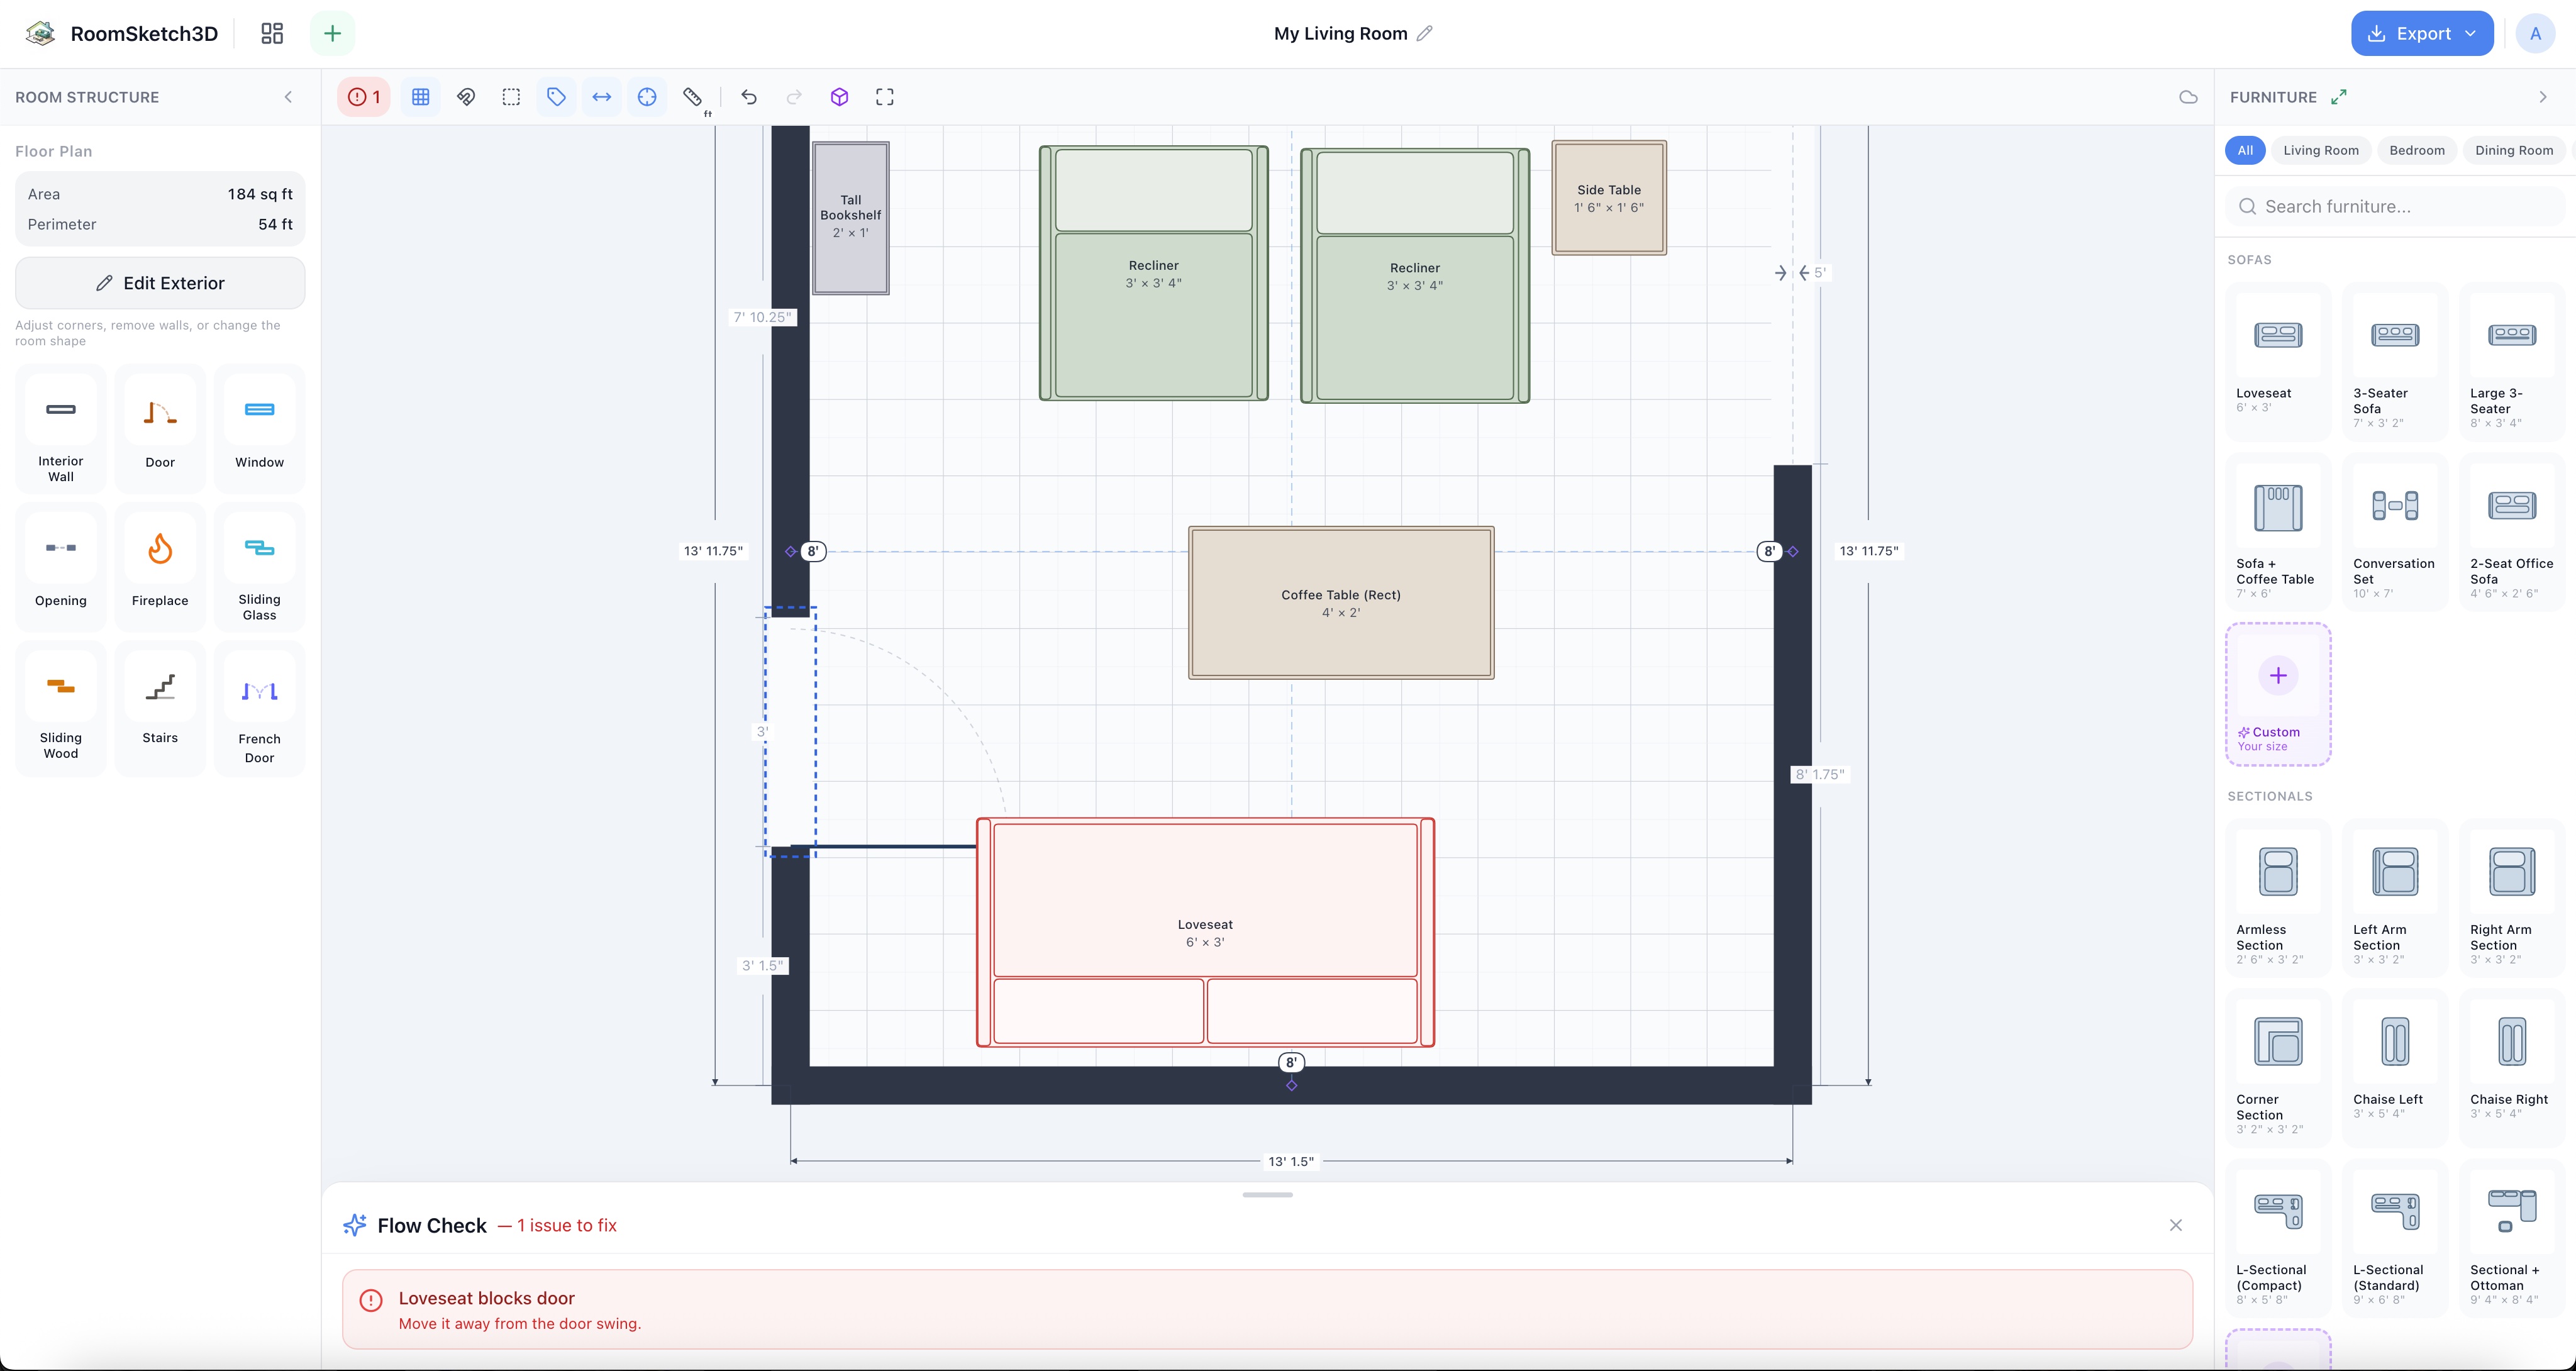Click Edit Exterior button
Screen dimensions: 2576x1371
point(160,283)
